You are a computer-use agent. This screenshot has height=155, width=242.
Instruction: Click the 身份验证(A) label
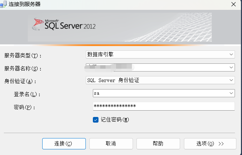pyautogui.click(x=20, y=81)
